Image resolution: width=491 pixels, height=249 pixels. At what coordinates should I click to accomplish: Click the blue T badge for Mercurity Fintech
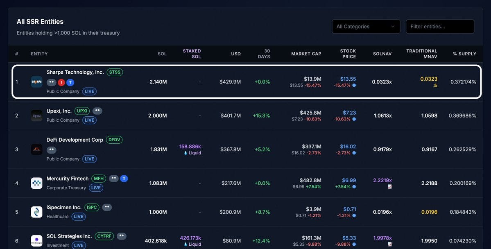(124, 179)
